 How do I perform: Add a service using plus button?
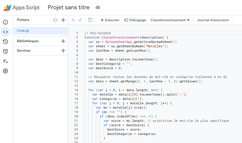[63, 51]
